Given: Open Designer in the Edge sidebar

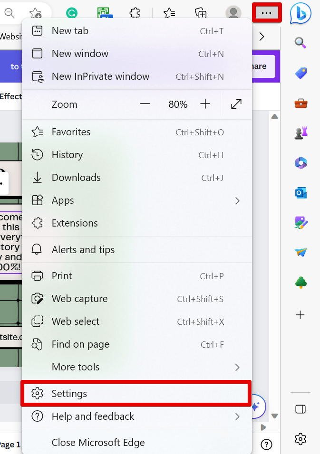Looking at the screenshot, I should pyautogui.click(x=301, y=223).
